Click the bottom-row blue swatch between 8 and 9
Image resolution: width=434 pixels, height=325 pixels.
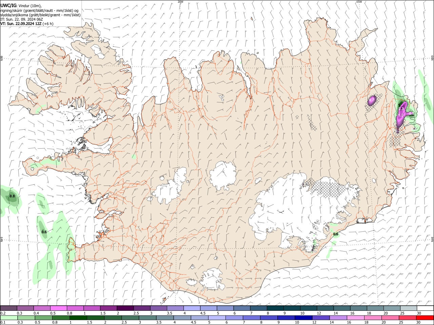coord(269,318)
